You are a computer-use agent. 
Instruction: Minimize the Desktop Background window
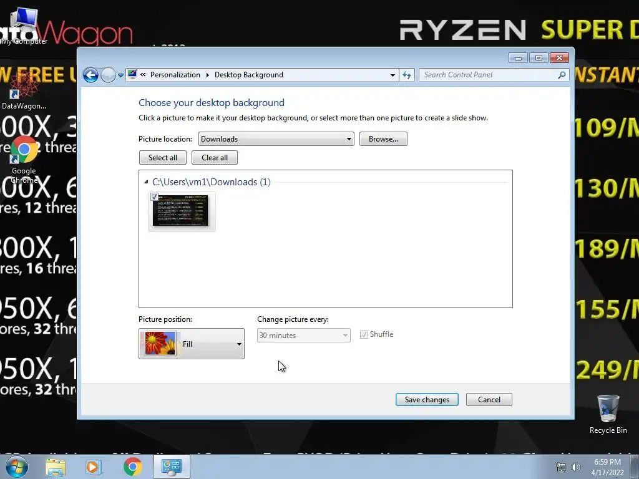click(x=518, y=58)
